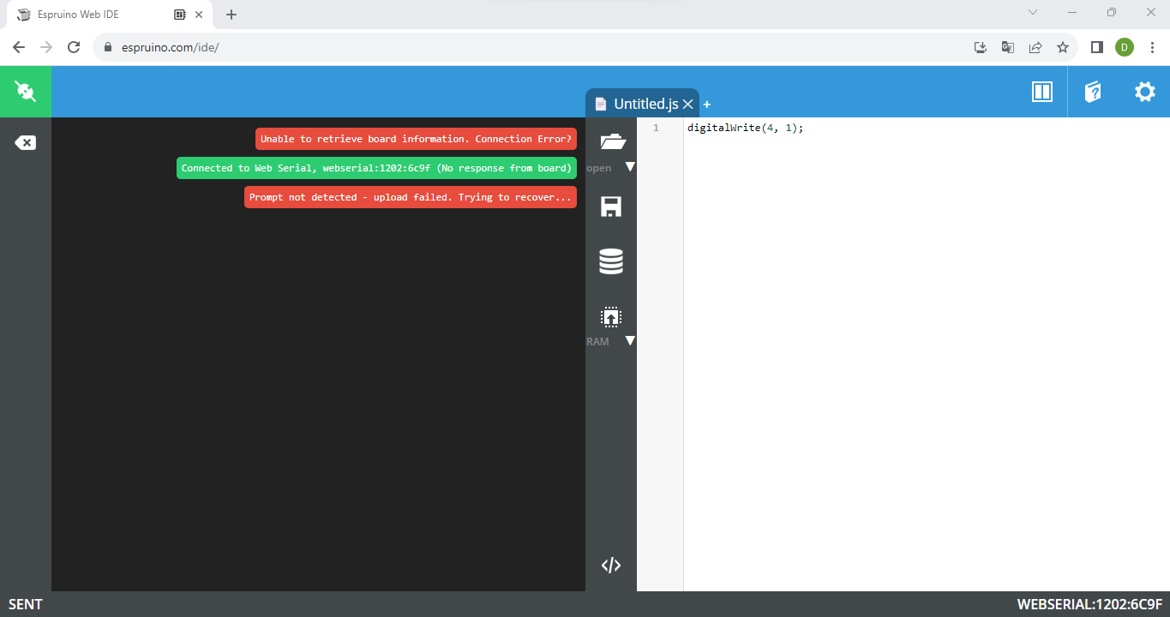Click the green connect/disconnect plug icon

pos(25,92)
